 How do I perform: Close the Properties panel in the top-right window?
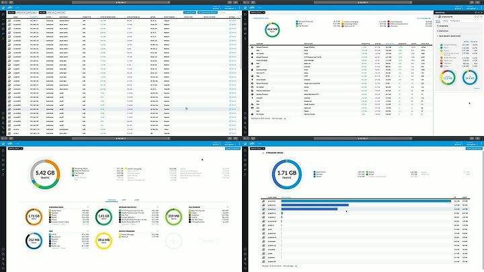tap(481, 12)
